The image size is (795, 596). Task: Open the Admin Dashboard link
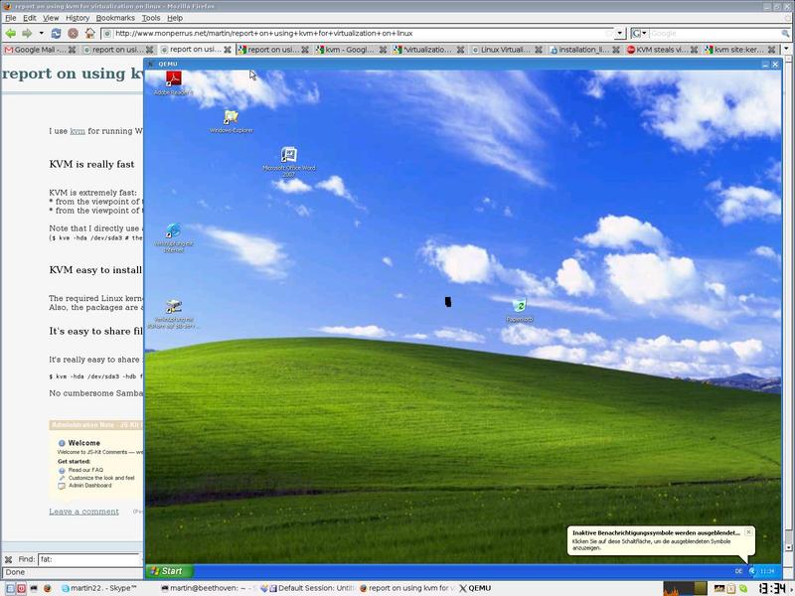coord(89,486)
